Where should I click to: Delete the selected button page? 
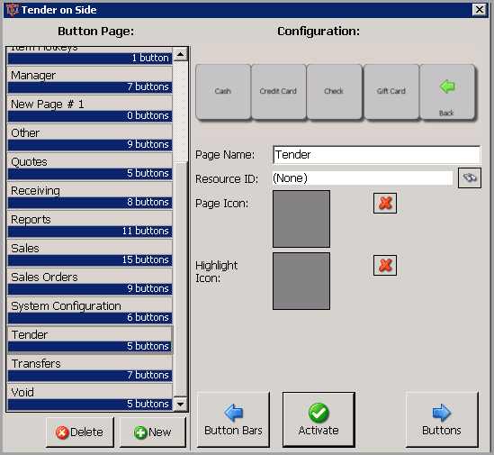coord(80,432)
